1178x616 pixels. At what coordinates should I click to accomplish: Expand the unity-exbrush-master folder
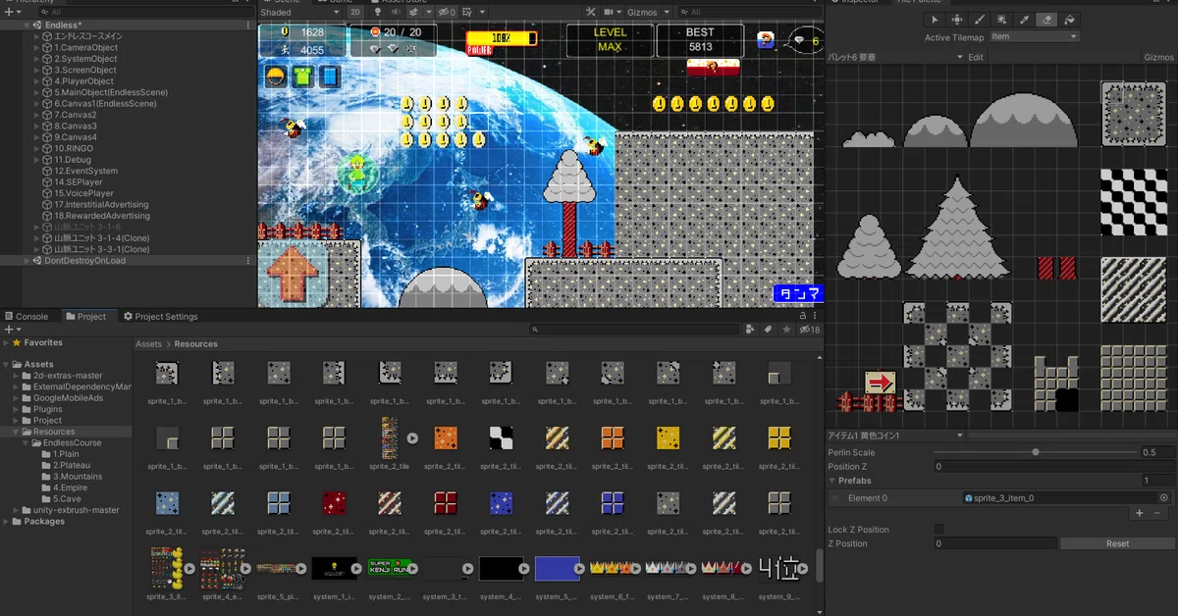point(16,510)
